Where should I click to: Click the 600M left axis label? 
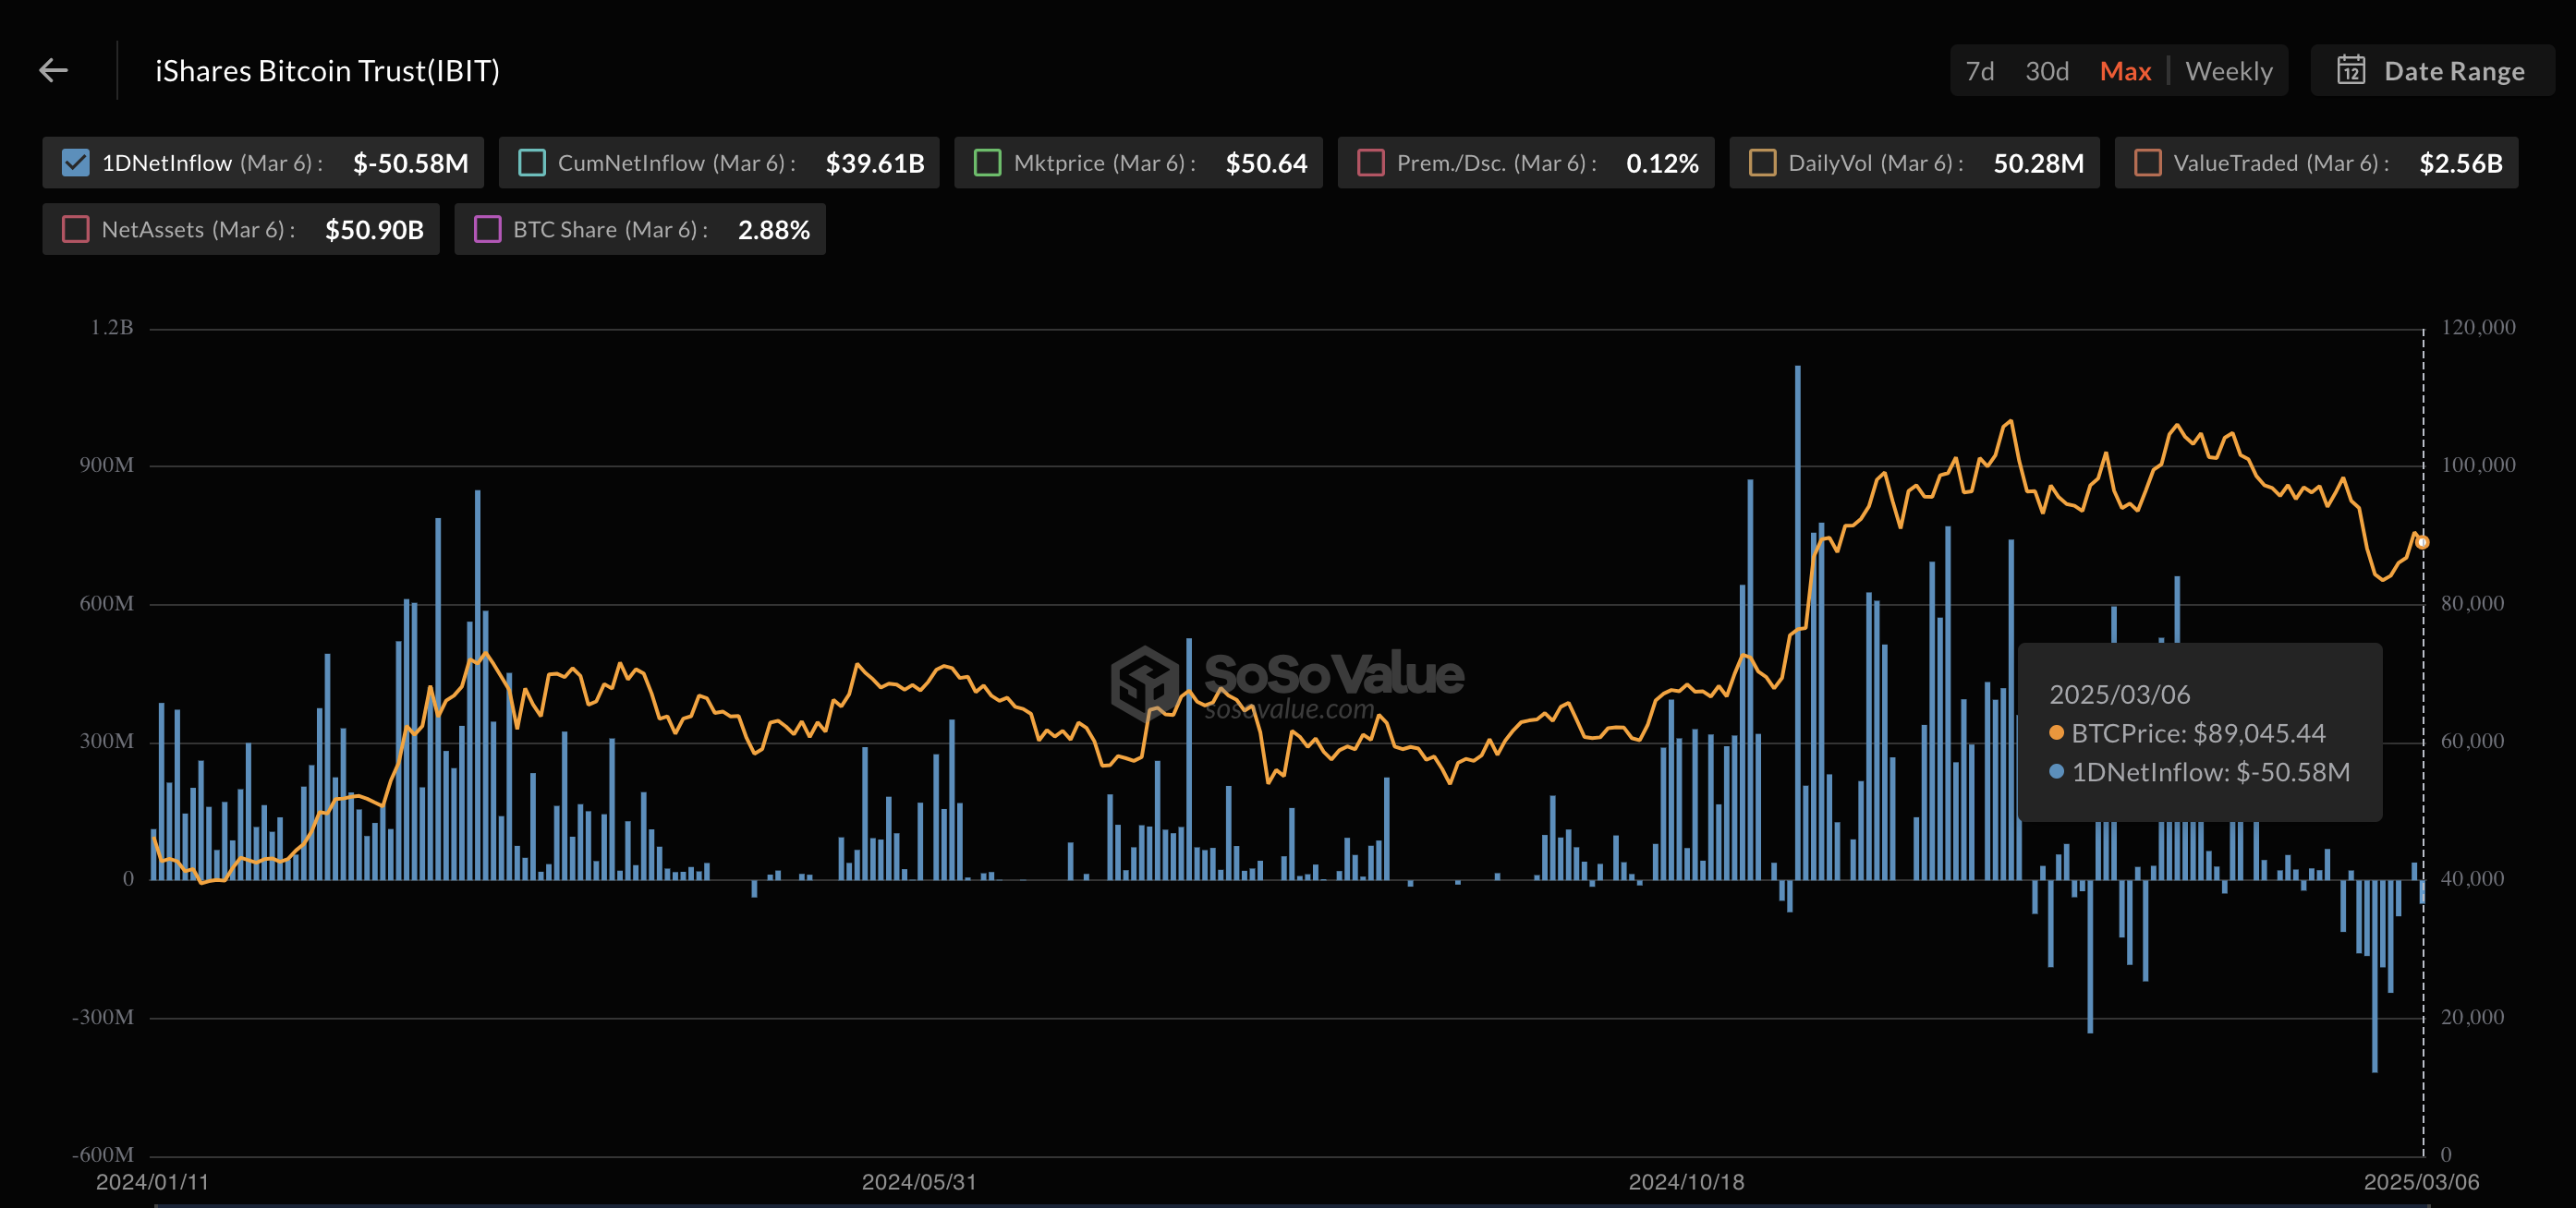coord(106,603)
